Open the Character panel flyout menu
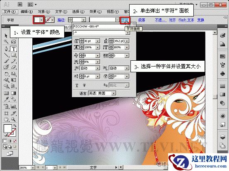The width and height of the screenshot is (229, 171). (x=134, y=24)
